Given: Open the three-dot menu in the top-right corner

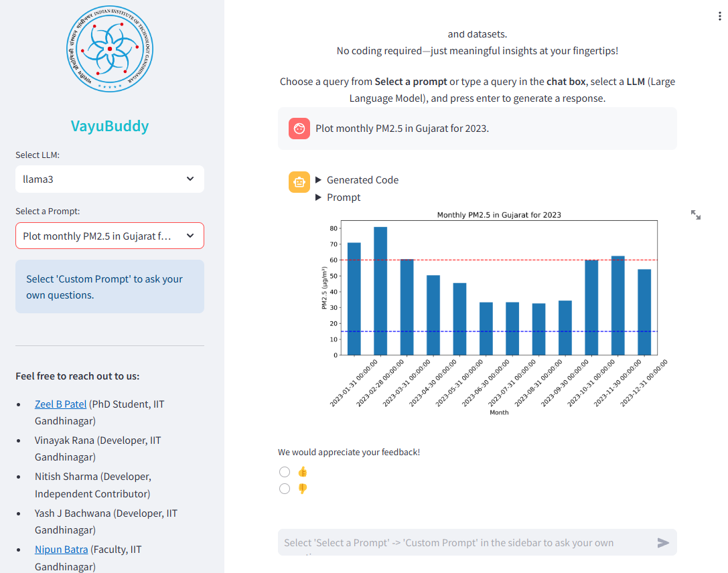Looking at the screenshot, I should pos(719,15).
